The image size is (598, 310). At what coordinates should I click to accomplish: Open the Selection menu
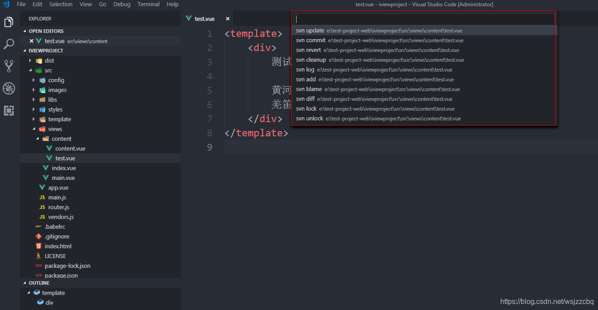tap(61, 4)
